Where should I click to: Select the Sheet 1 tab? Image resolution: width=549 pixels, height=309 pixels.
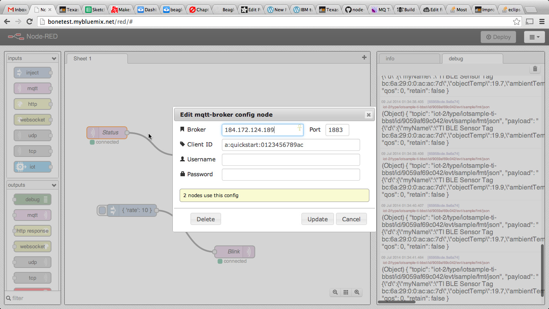click(x=96, y=58)
